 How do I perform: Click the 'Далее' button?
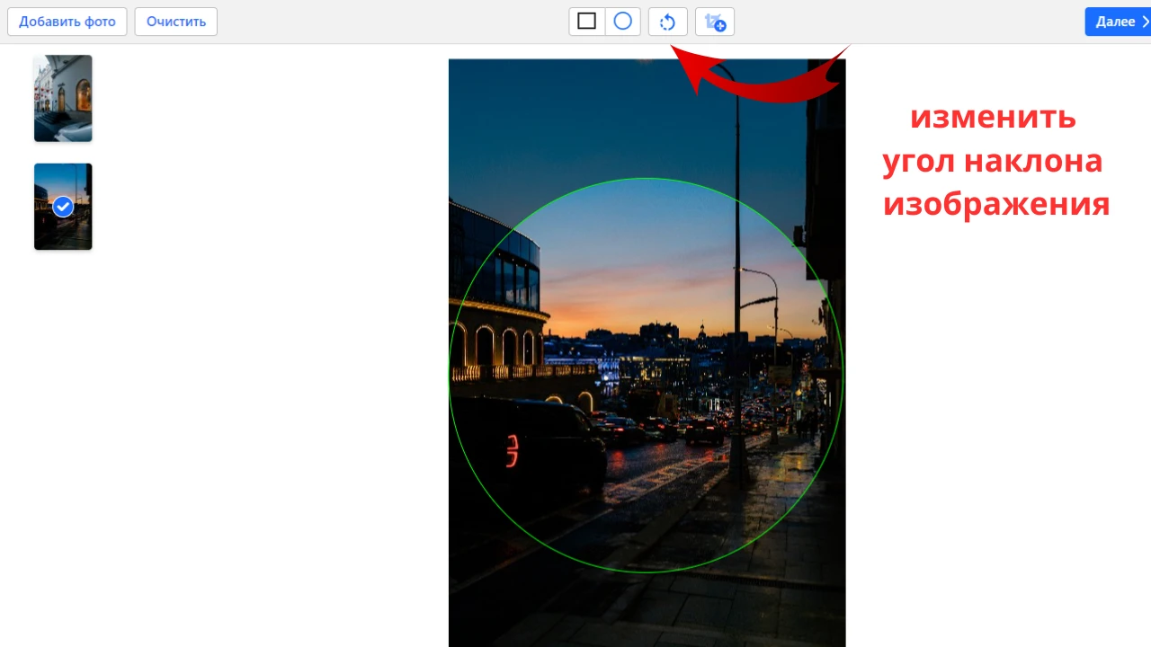1118,22
